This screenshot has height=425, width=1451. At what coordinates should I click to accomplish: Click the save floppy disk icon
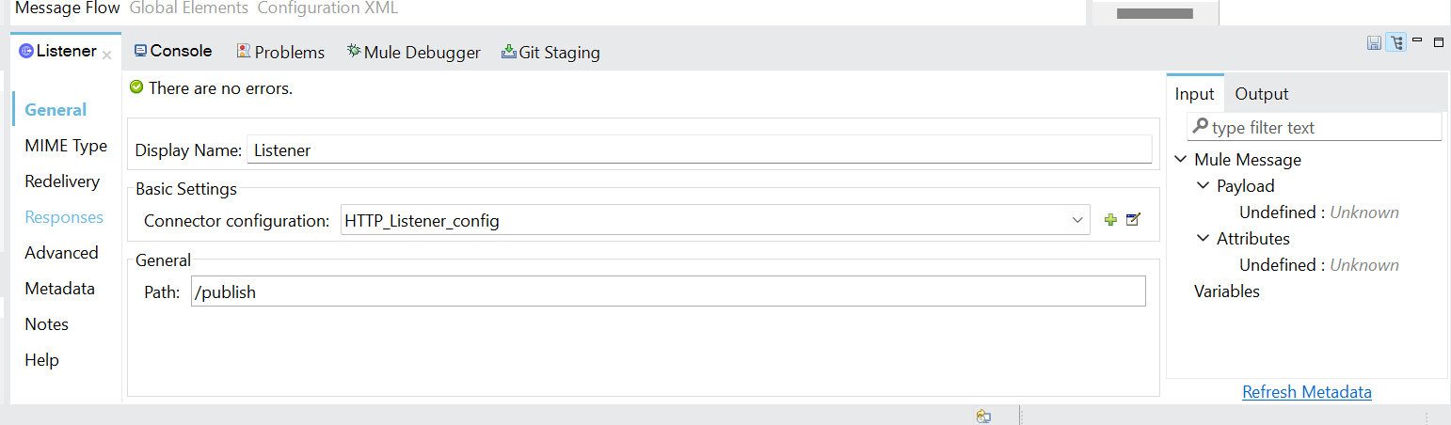[x=1374, y=42]
